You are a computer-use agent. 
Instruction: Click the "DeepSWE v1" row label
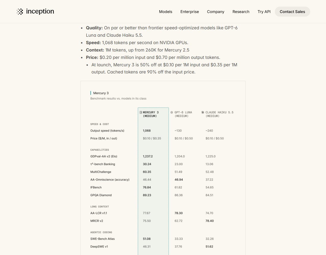(x=99, y=247)
